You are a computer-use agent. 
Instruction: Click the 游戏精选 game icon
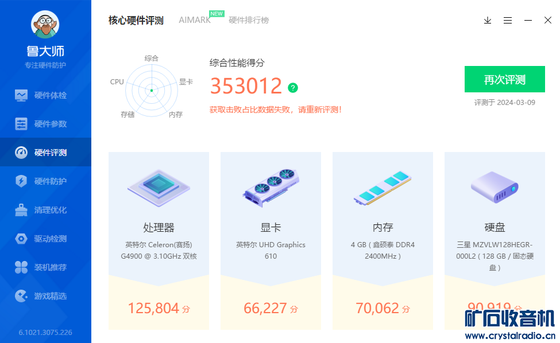coord(21,296)
